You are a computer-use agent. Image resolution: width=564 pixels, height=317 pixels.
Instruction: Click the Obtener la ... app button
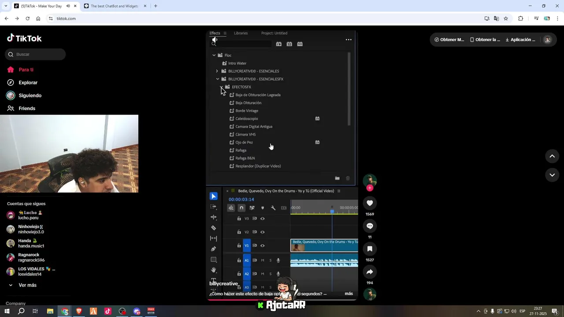485,40
